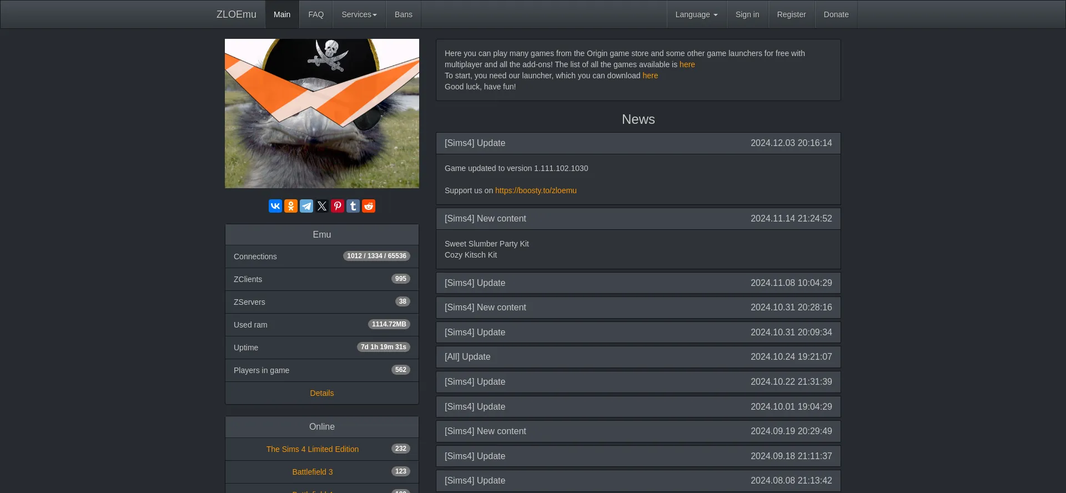This screenshot has width=1066, height=493.
Task: Click the Used ram badge 1114.72MB
Action: point(389,324)
